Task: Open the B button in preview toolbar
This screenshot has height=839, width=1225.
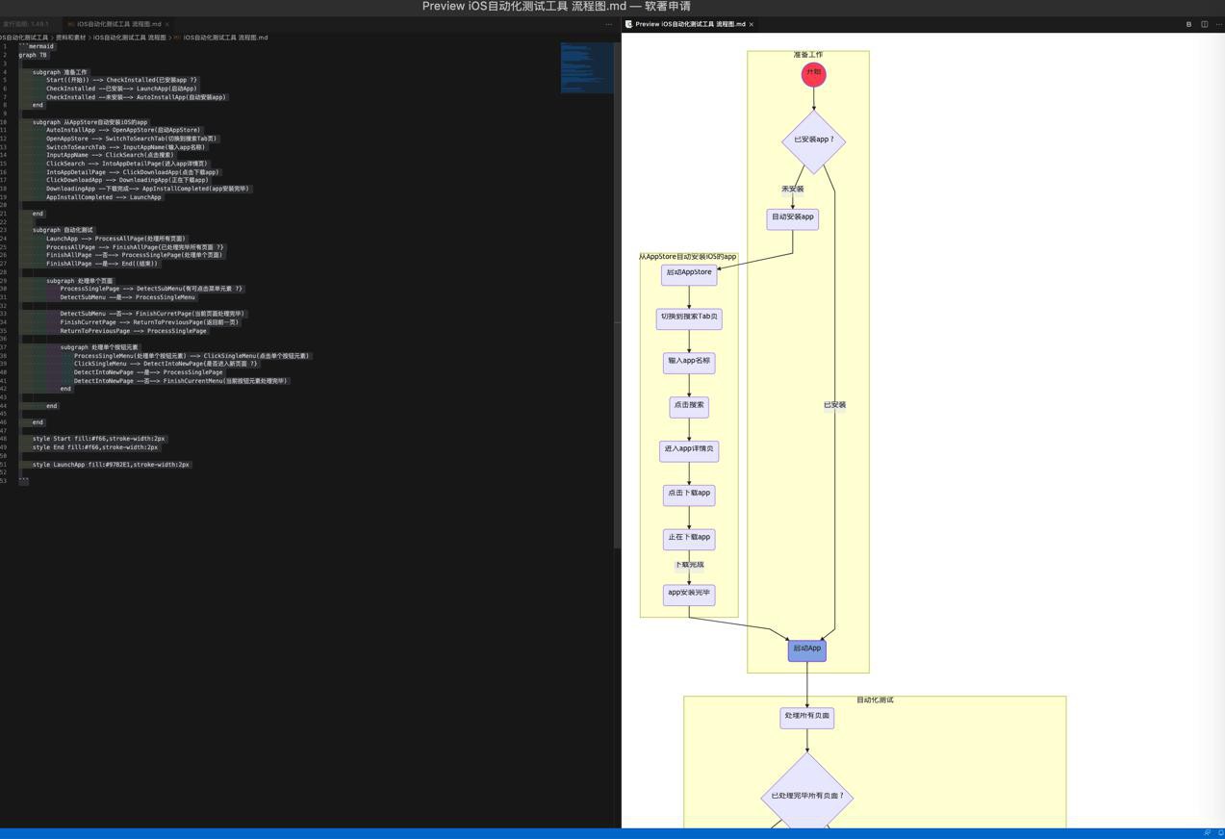Action: (1188, 24)
